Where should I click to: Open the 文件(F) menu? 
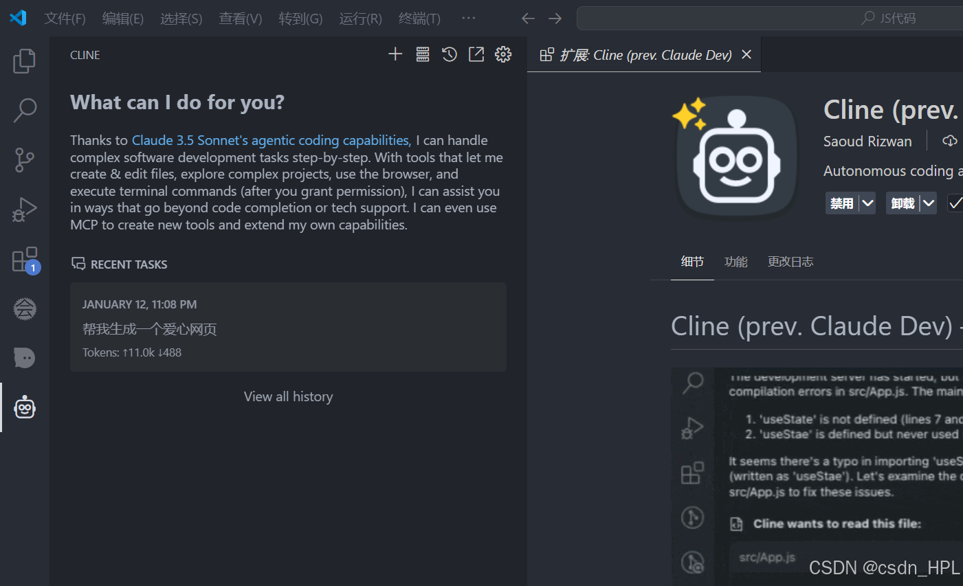pos(65,19)
